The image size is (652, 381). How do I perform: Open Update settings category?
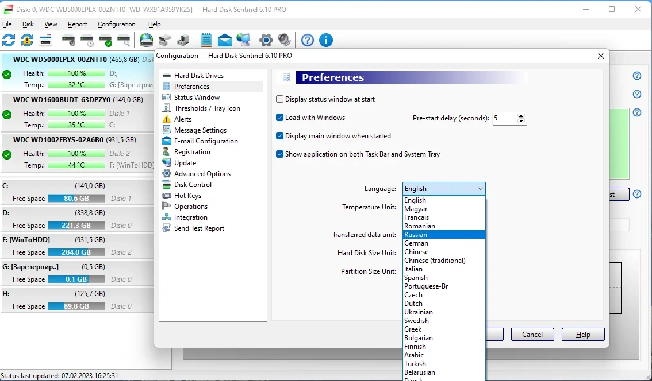tap(185, 163)
